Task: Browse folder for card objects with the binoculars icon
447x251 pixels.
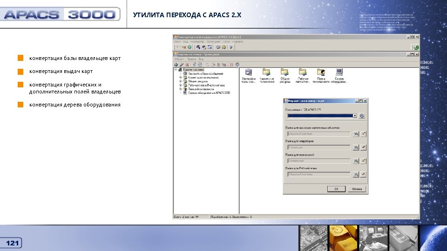Action: 356,134
